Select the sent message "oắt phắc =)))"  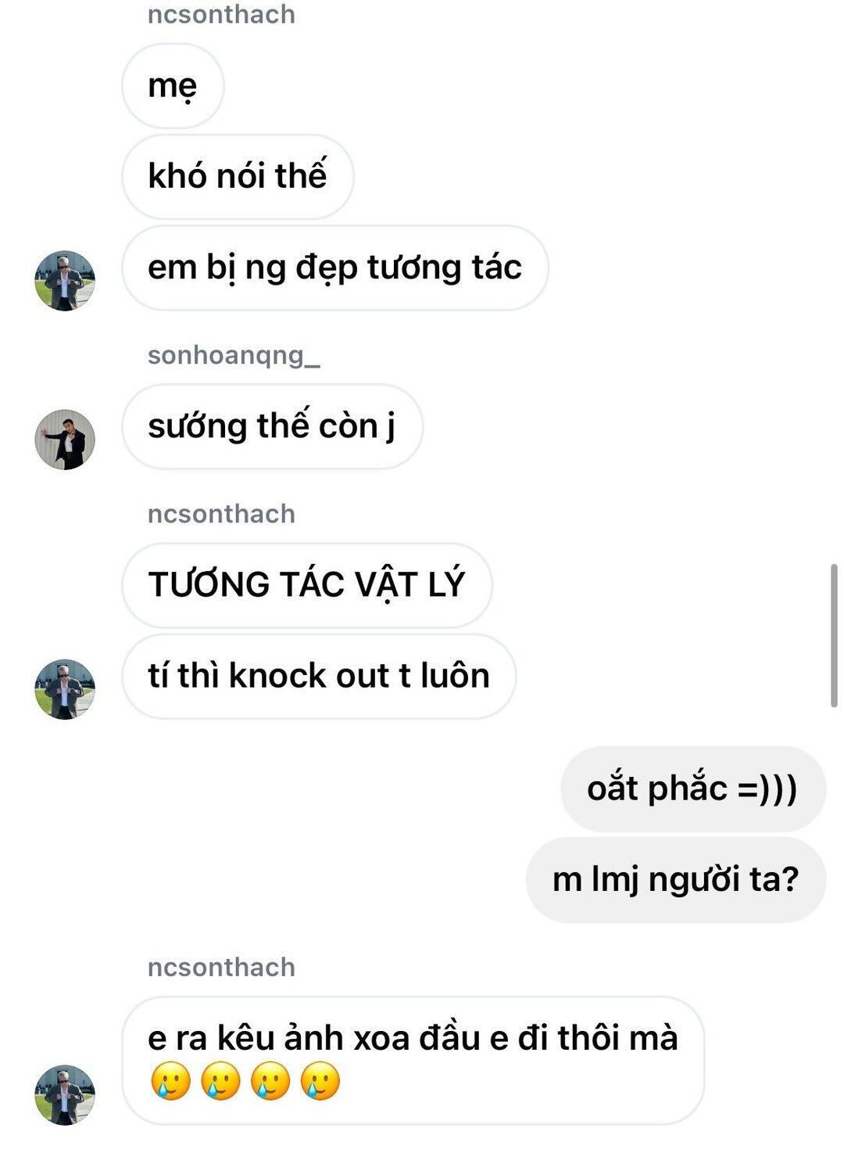click(x=693, y=789)
